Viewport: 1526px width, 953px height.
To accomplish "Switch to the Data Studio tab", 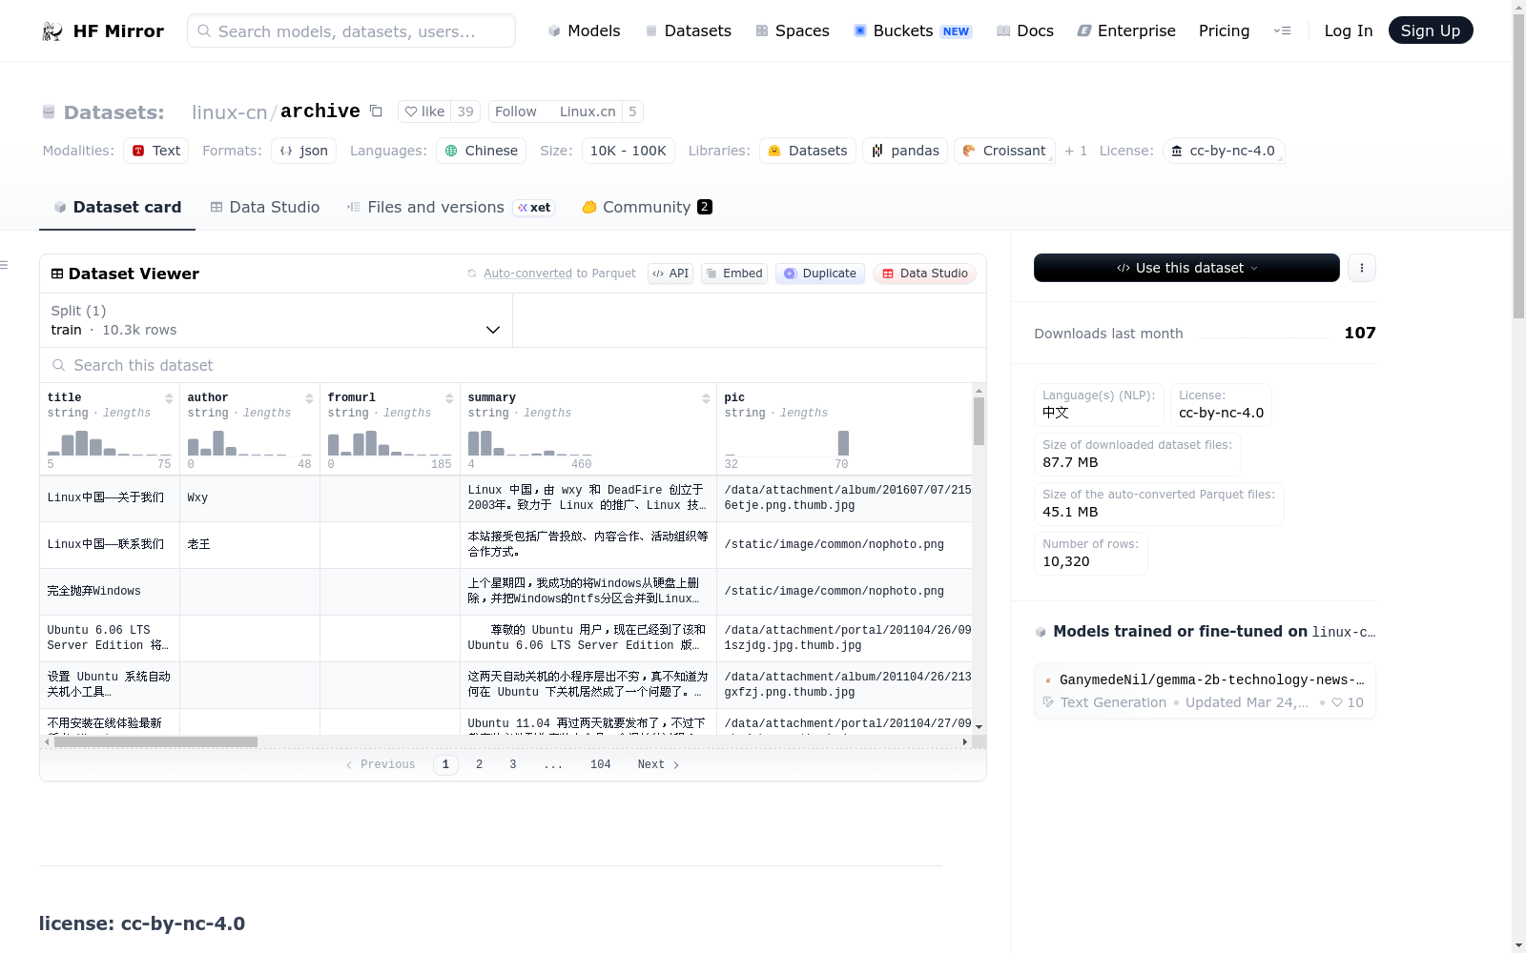I will coord(265,207).
